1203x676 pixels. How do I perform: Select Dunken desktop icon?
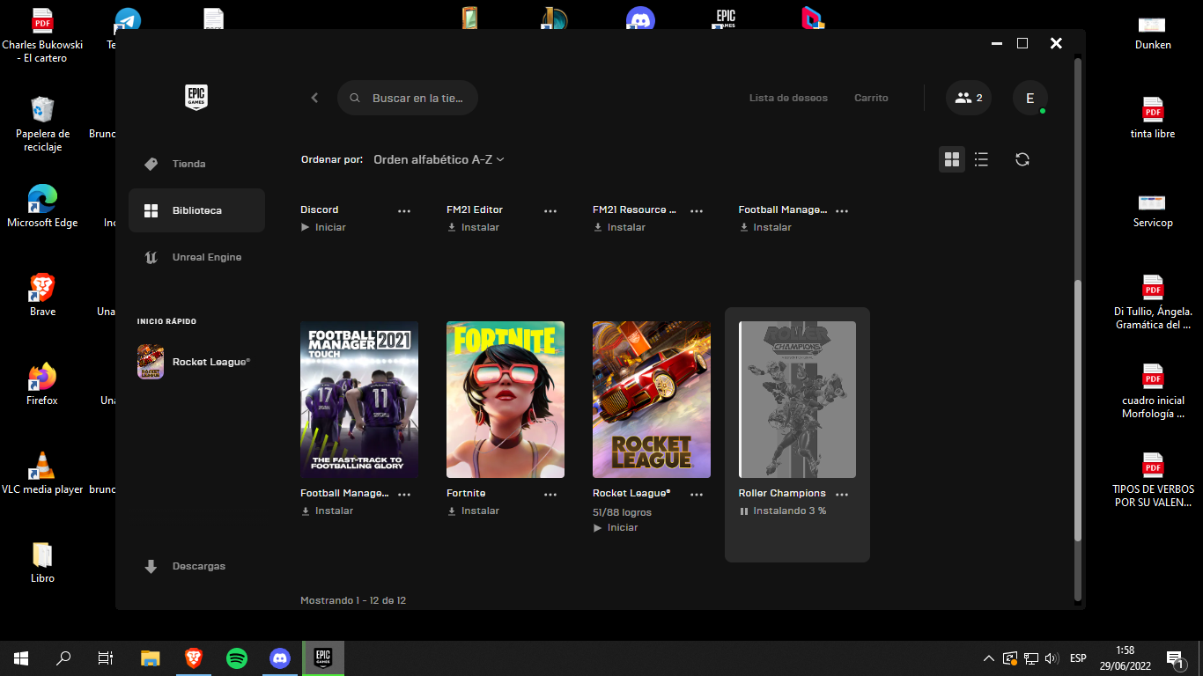[x=1153, y=32]
